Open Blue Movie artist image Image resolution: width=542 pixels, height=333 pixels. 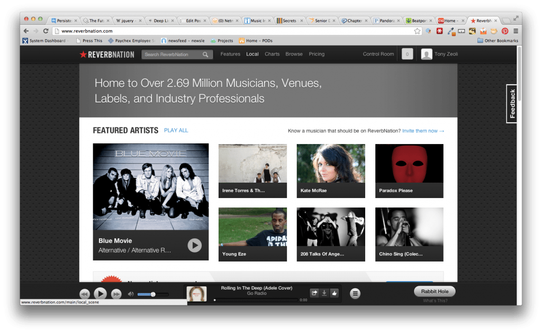[151, 187]
